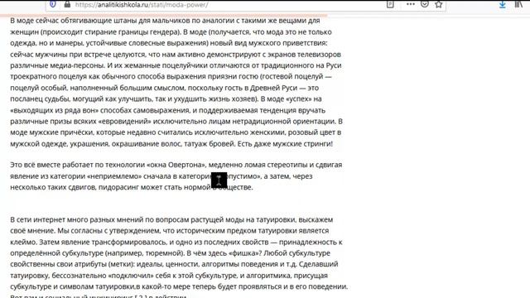
Task: Open the downloads arrow icon
Action: pyautogui.click(x=503, y=4)
